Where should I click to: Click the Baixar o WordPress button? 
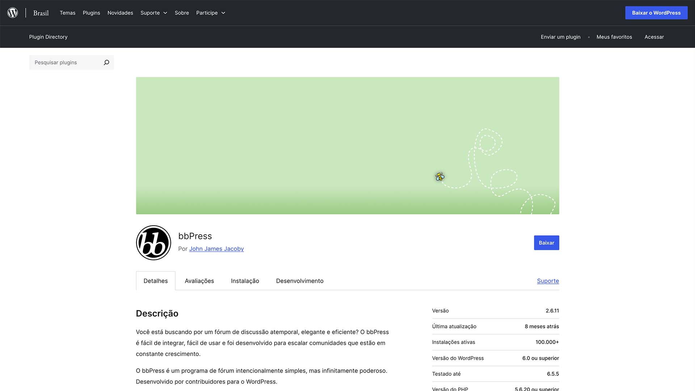[656, 13]
